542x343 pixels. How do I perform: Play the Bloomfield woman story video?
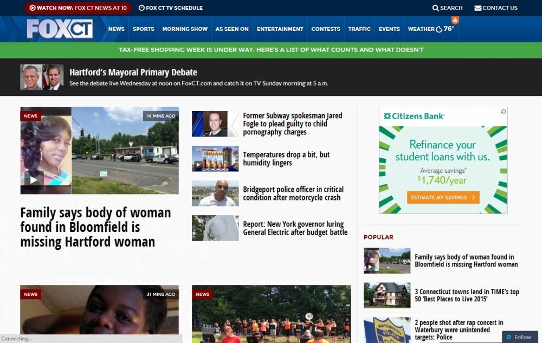point(34,180)
